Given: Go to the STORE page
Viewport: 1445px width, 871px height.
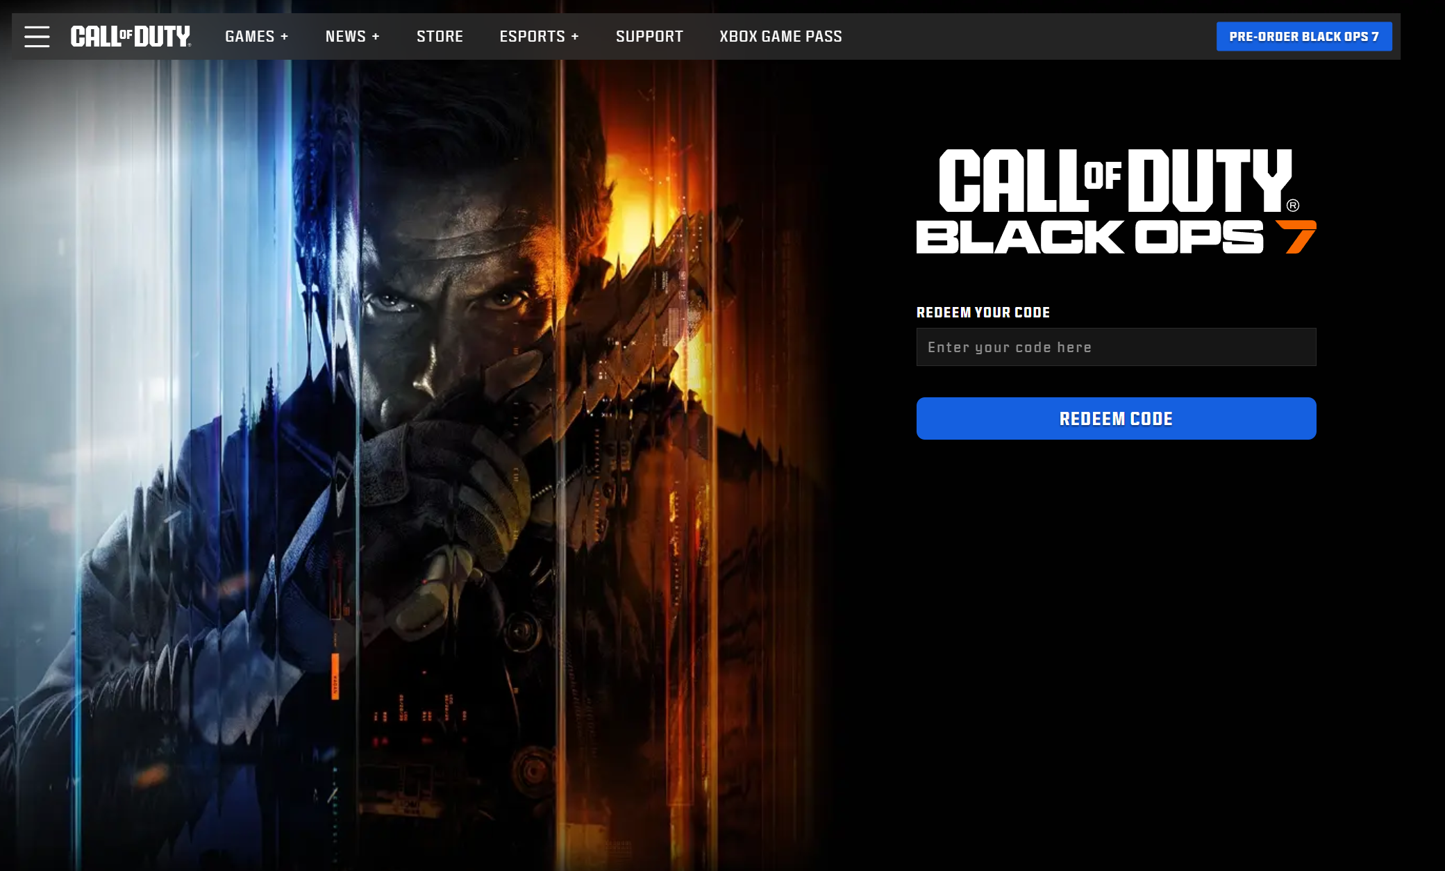Looking at the screenshot, I should click(440, 36).
